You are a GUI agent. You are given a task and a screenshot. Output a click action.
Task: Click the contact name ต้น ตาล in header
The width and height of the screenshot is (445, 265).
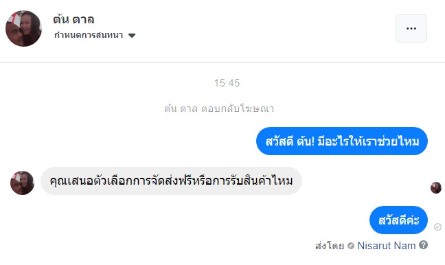coord(73,20)
